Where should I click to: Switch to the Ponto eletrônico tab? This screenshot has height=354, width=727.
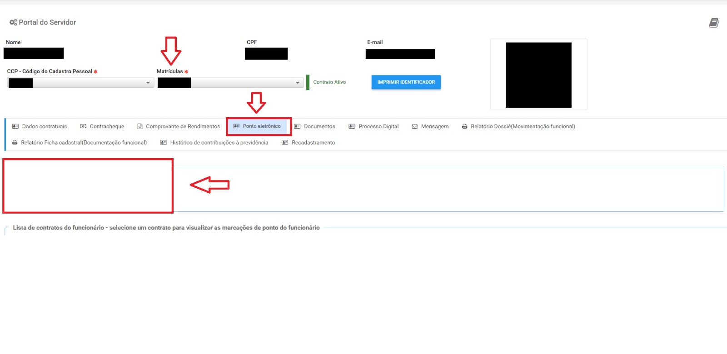tap(261, 126)
